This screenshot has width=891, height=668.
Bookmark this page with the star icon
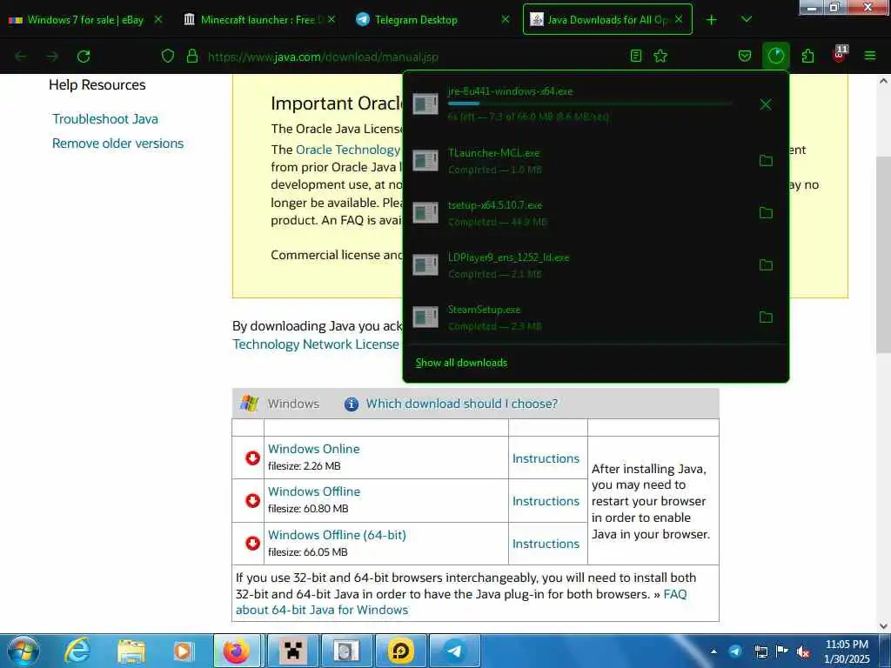tap(660, 56)
